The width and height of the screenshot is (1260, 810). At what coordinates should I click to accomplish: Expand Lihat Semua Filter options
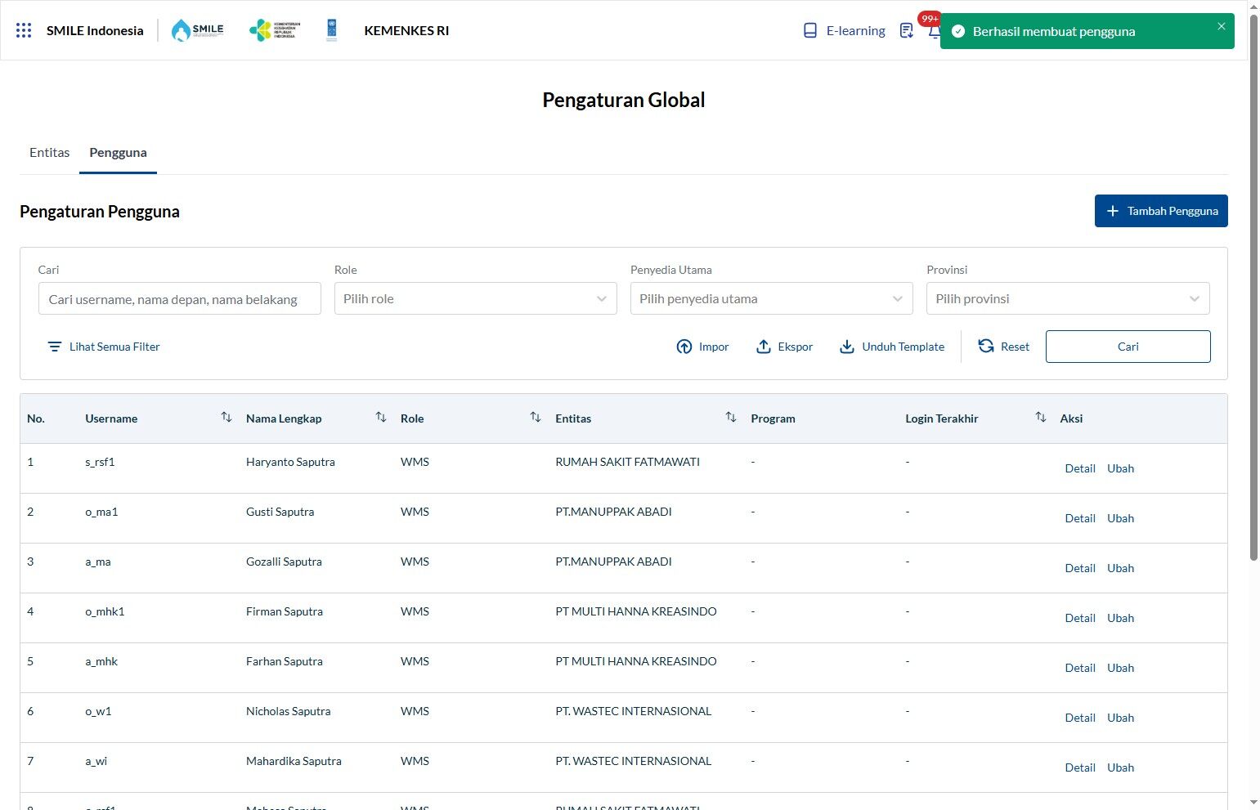(104, 347)
